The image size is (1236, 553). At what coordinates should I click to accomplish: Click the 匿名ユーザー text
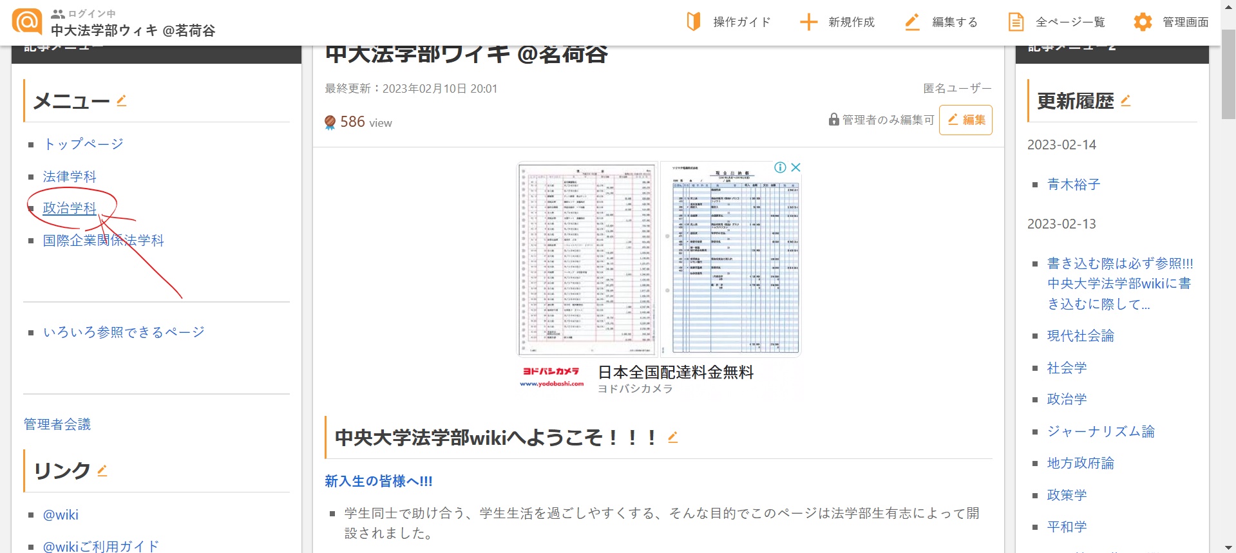pos(957,88)
